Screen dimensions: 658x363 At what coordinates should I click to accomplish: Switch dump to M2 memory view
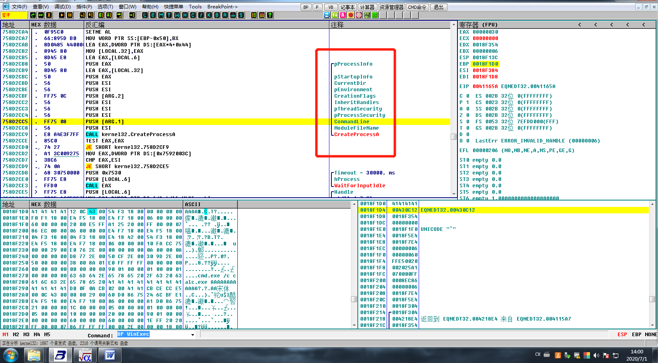pyautogui.click(x=16, y=335)
